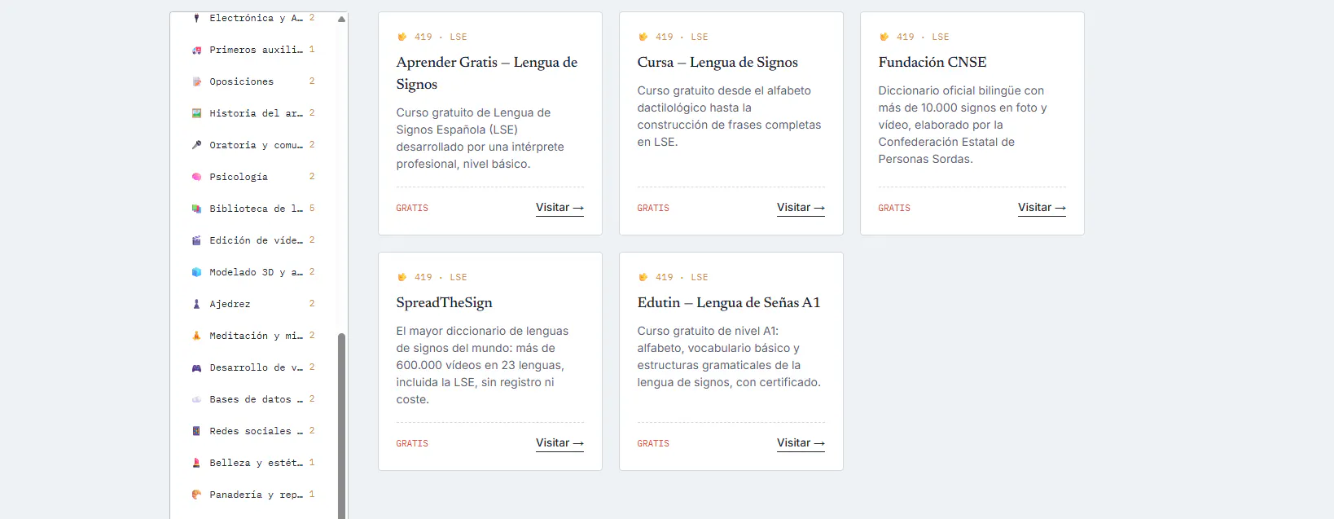
Task: Click the Redes sociales phone icon
Action: [x=196, y=431]
